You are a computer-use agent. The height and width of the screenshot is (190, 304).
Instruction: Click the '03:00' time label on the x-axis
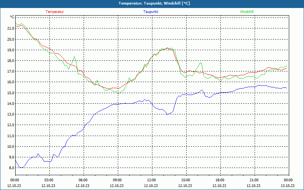[x=50, y=180]
